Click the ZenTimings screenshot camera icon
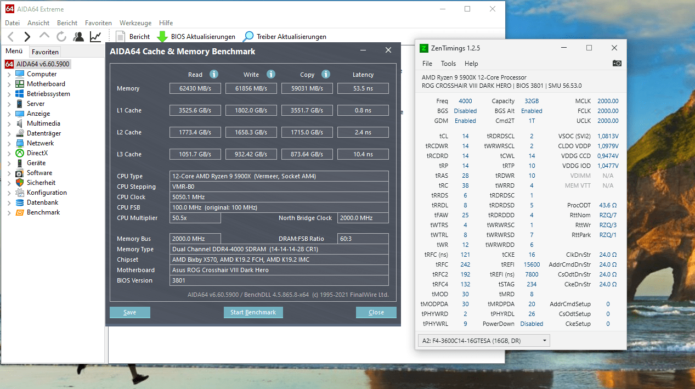 617,64
